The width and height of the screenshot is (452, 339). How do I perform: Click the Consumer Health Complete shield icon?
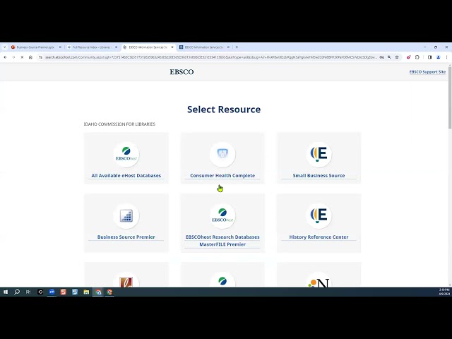pos(222,155)
